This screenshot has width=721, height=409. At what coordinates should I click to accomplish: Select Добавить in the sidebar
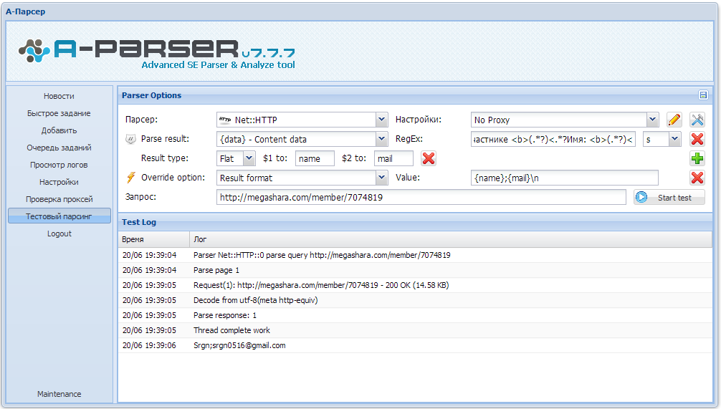click(59, 130)
